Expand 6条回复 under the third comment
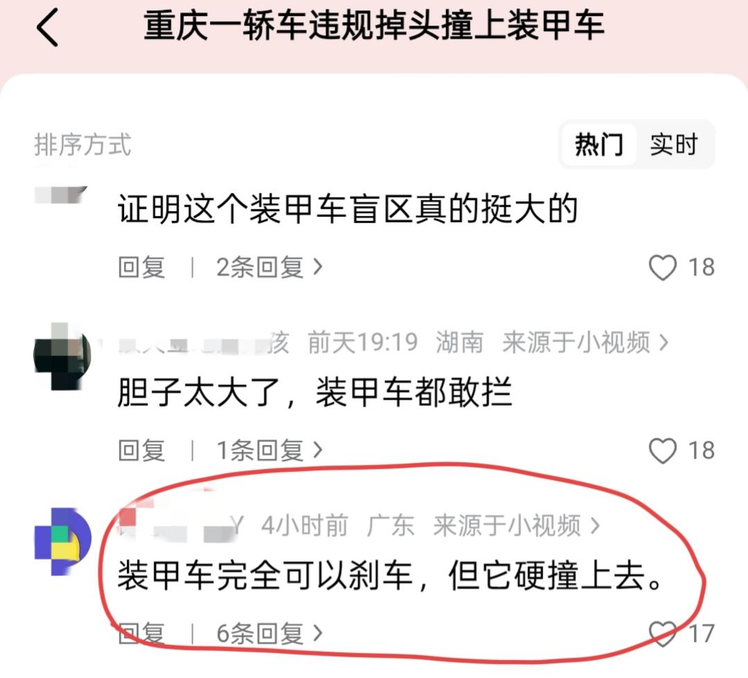Screen dimensions: 748x678 (x=269, y=634)
